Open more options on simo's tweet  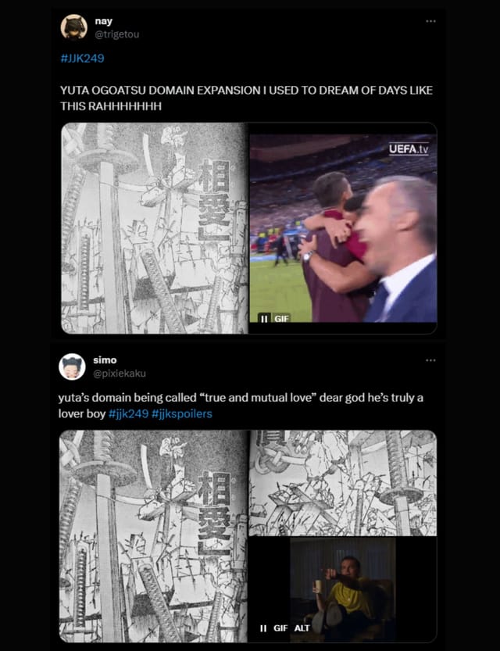click(x=430, y=360)
